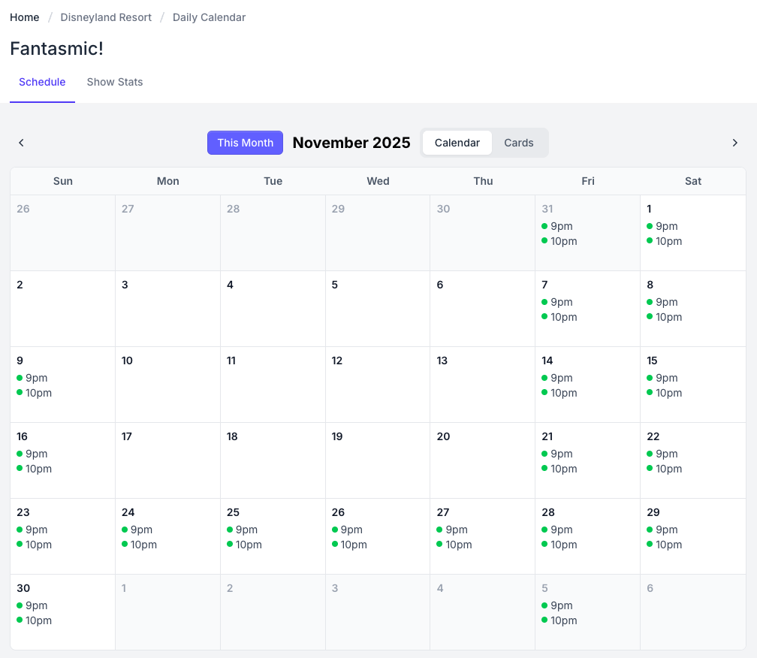757x658 pixels.
Task: Click the 10pm show on November 30
Action: point(38,620)
